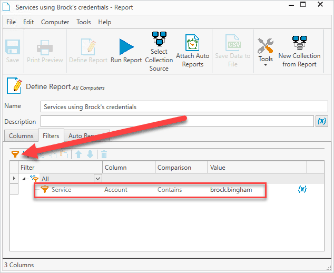Image resolution: width=334 pixels, height=273 pixels.
Task: Click the row header of Service filter
Action: 14,189
